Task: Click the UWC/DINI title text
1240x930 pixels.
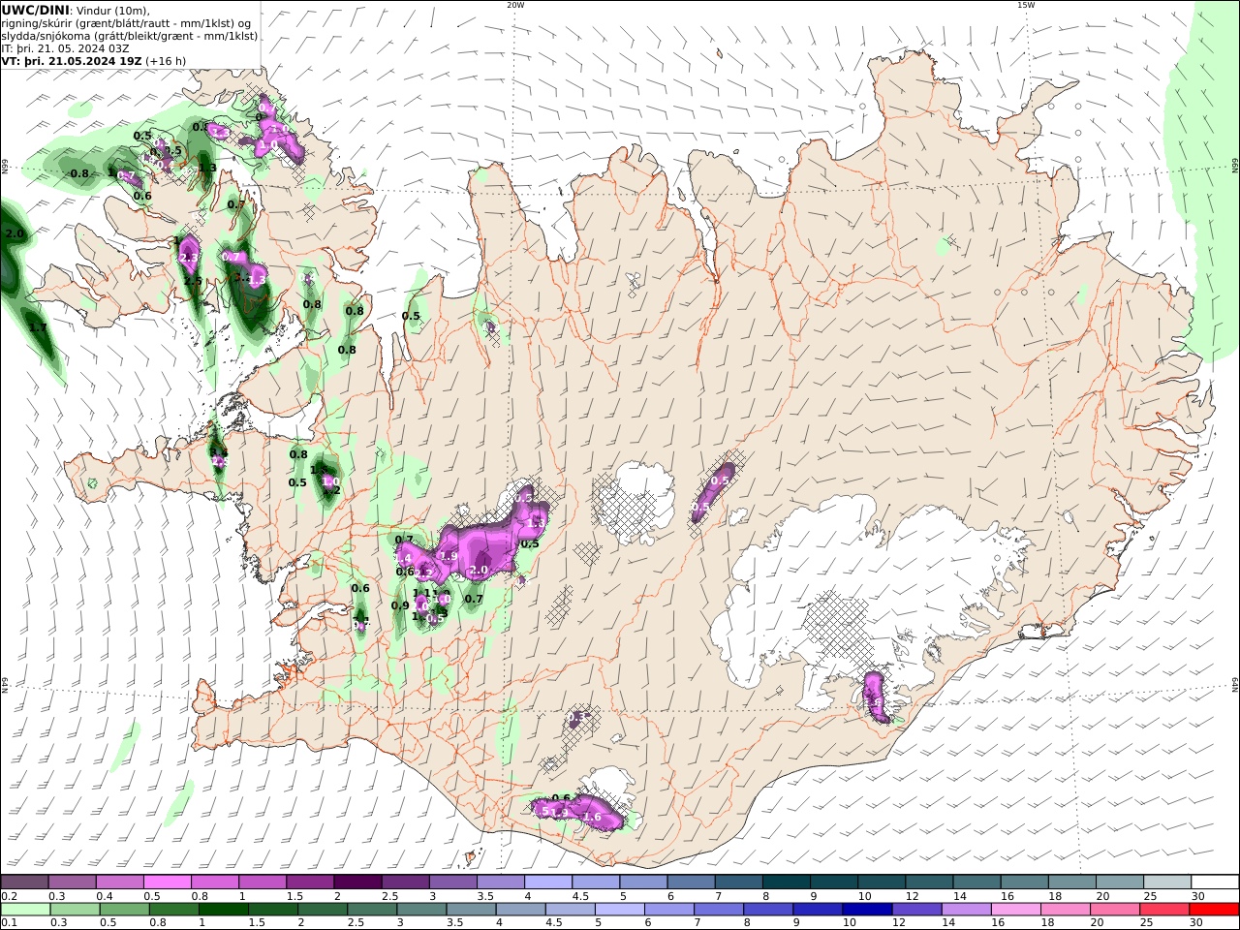Action: click(35, 11)
